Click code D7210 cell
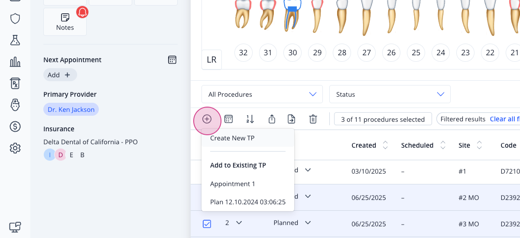This screenshot has height=238, width=520. point(510,171)
